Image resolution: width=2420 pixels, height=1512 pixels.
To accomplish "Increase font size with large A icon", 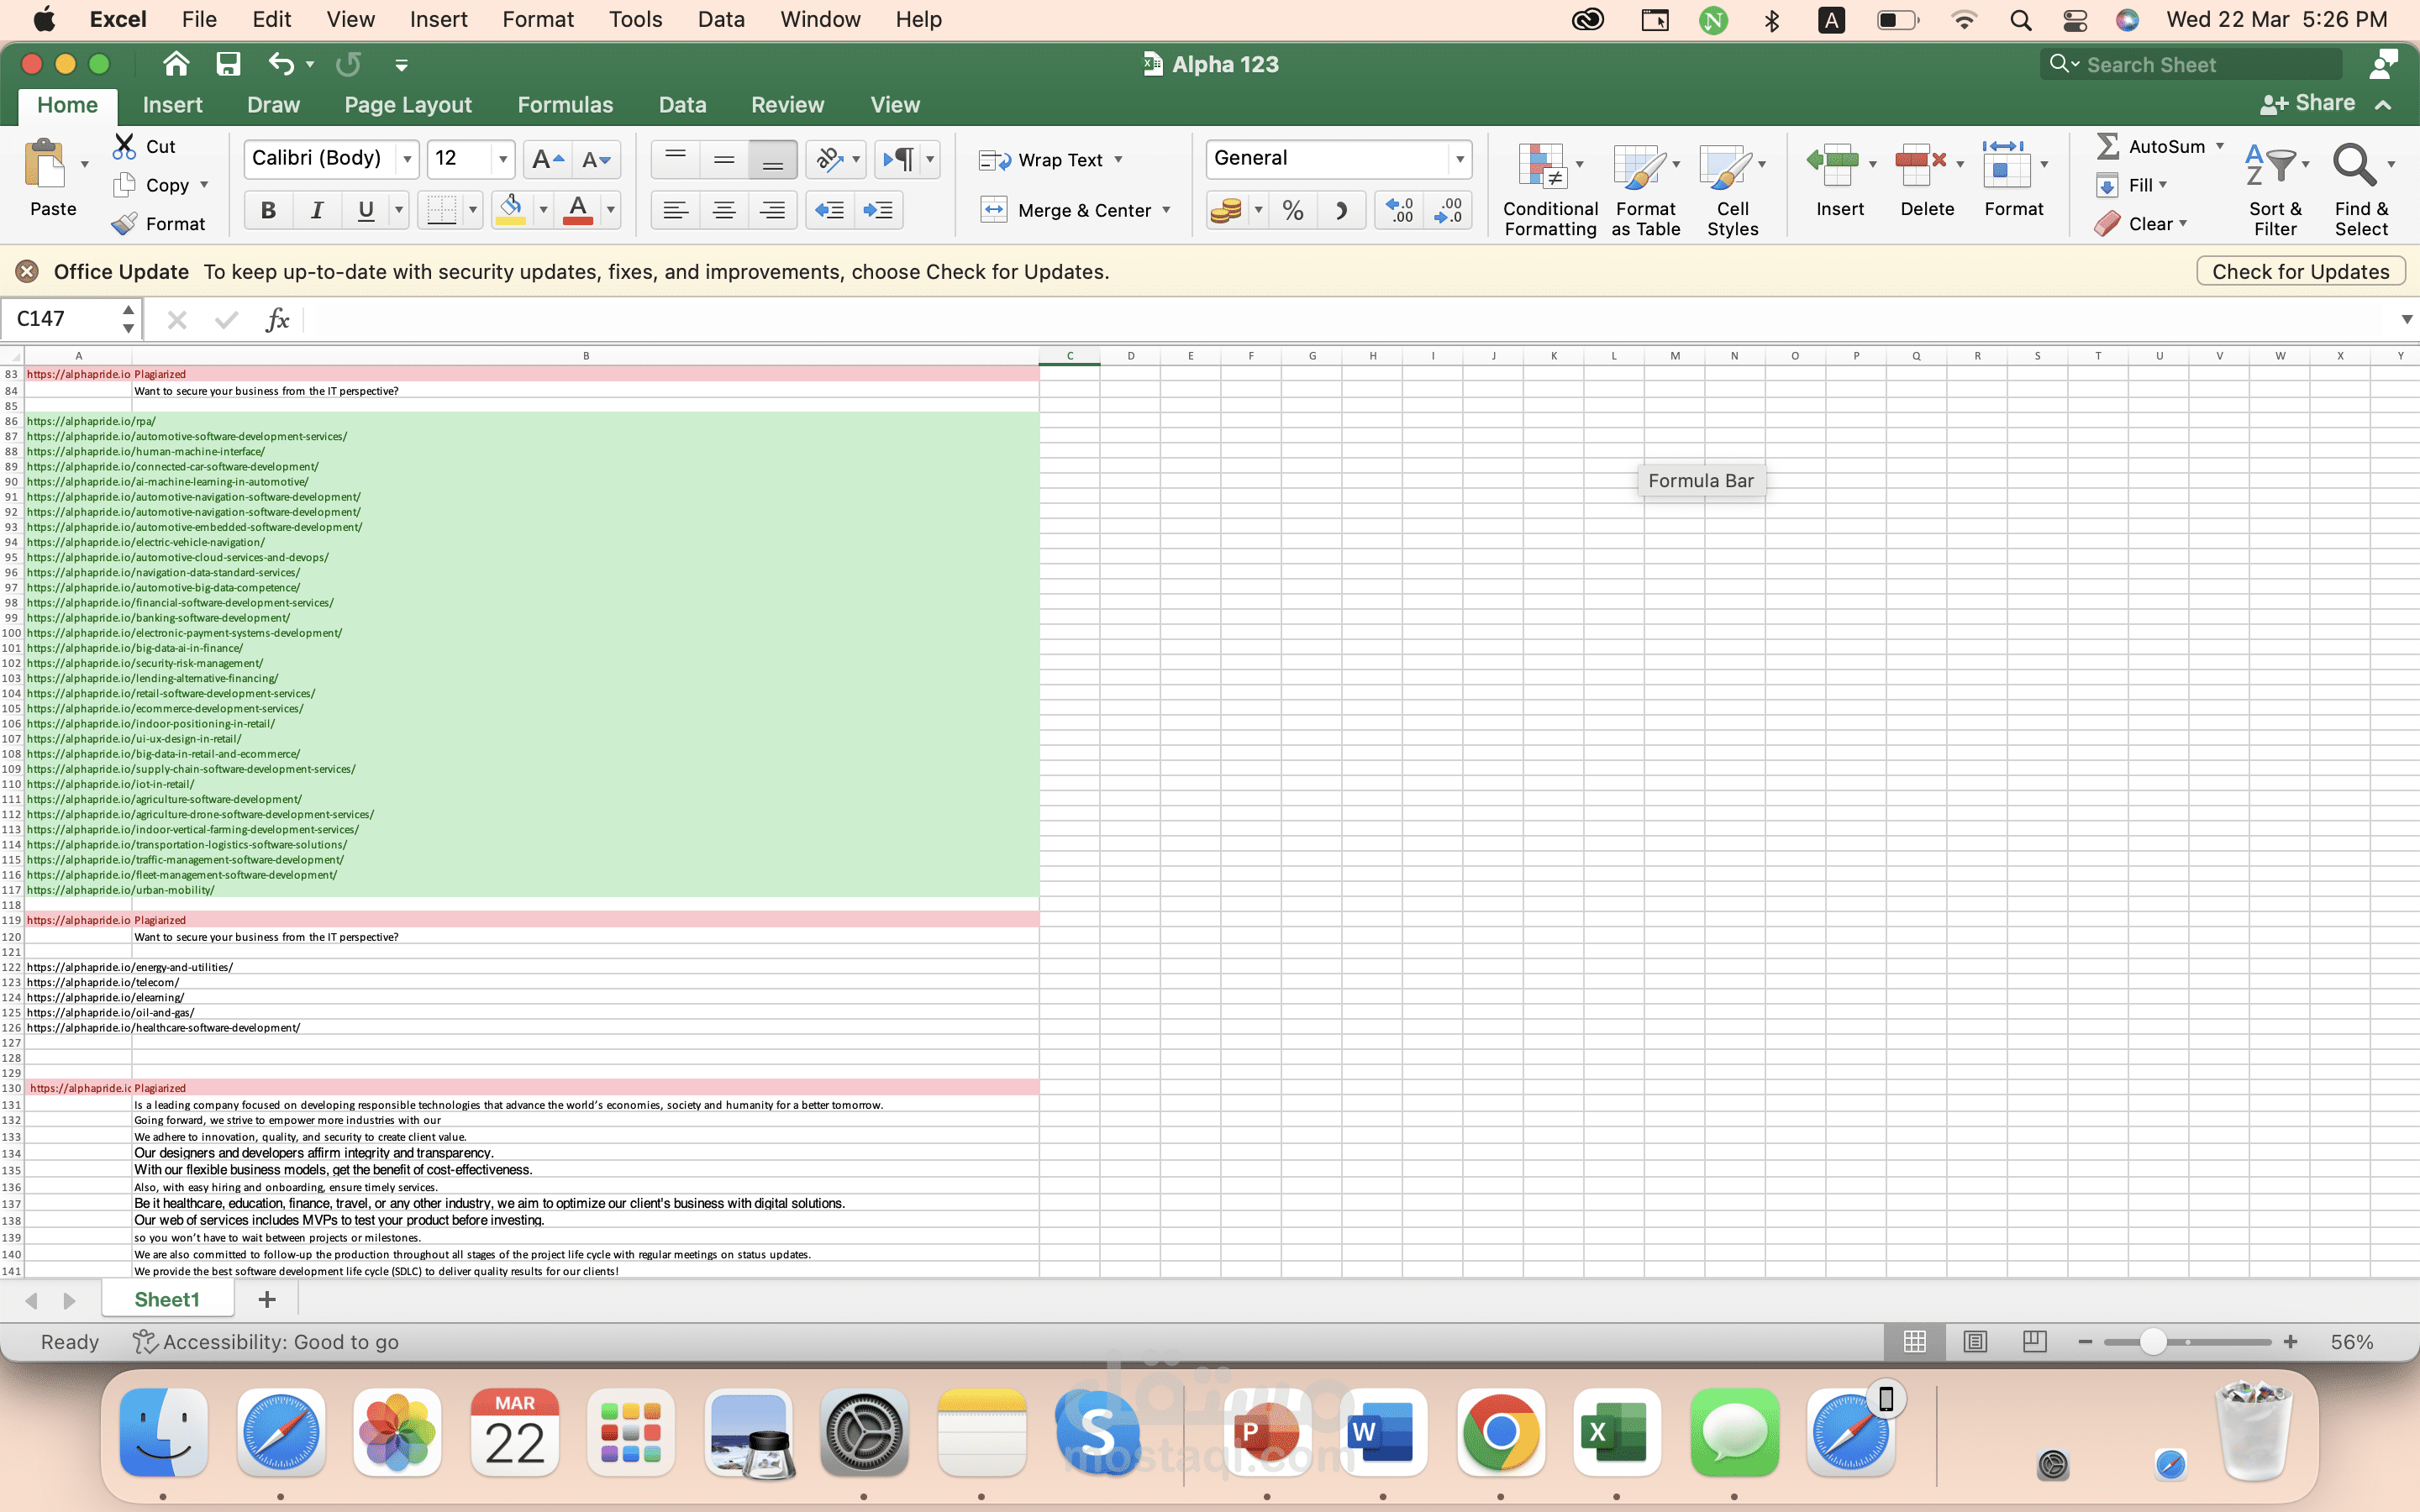I will coord(547,159).
